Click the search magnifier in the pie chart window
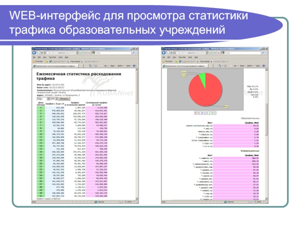This screenshot has height=227, width=303. 263,53
